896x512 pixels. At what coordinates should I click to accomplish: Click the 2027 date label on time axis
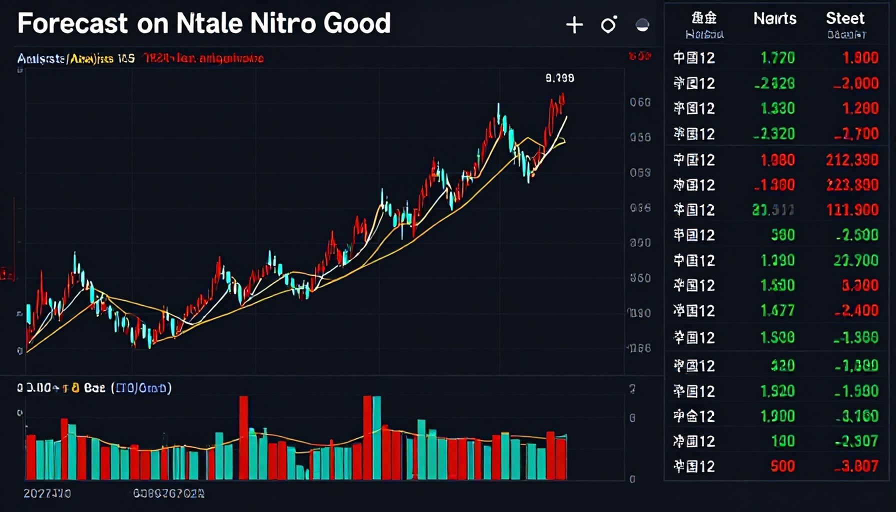47,493
